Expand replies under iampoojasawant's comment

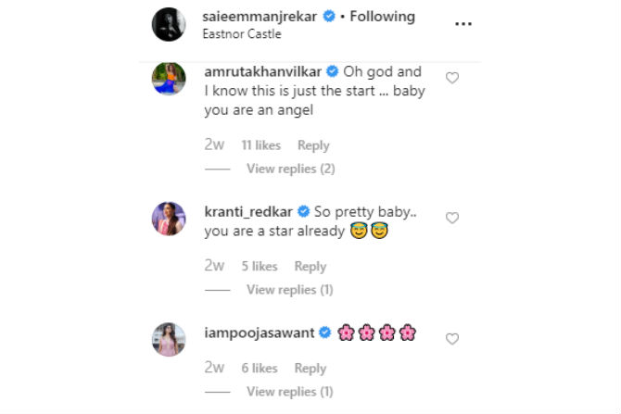(x=289, y=392)
